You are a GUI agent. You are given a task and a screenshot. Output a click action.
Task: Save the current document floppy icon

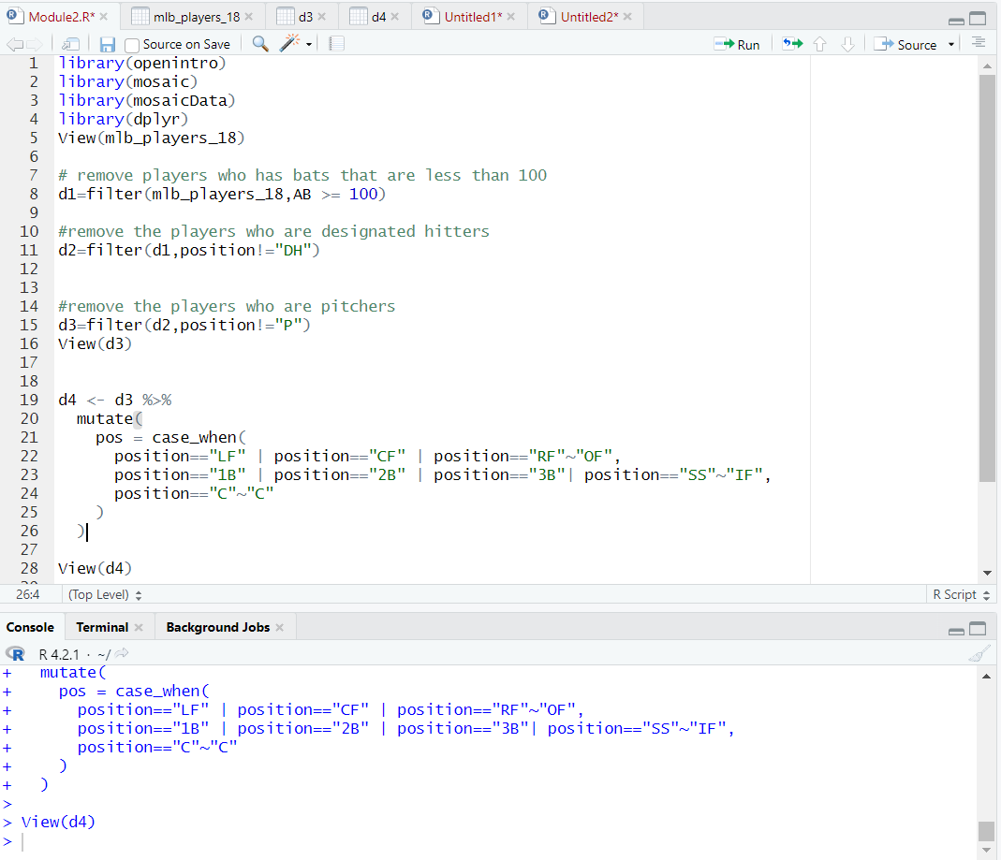point(108,44)
